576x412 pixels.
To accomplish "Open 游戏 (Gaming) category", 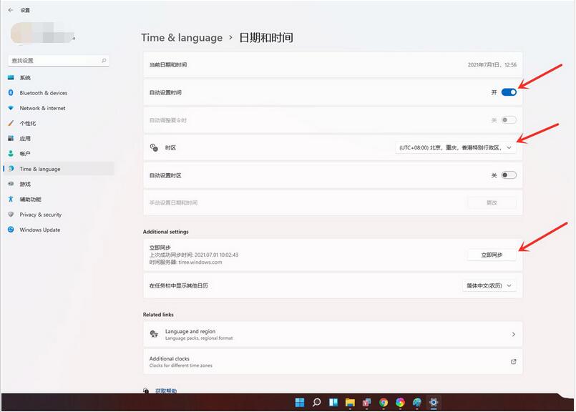I will [59, 184].
